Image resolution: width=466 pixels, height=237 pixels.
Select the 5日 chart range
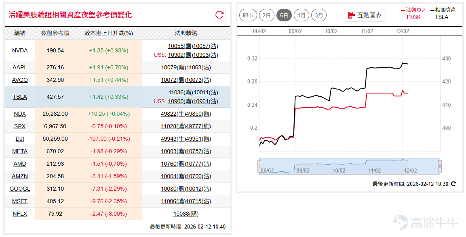coord(284,15)
